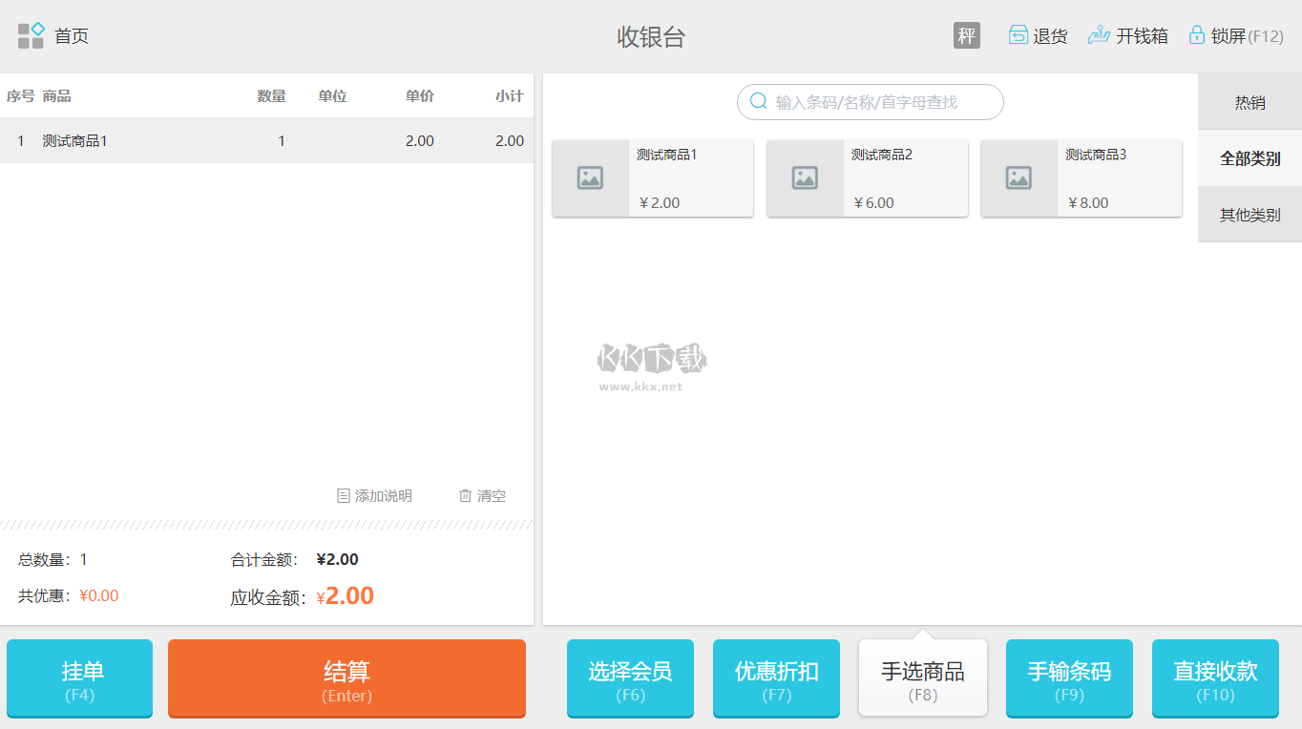Viewport: 1302px width, 729px height.
Task: Open the cash drawer (开钱箱) icon
Action: (1099, 36)
